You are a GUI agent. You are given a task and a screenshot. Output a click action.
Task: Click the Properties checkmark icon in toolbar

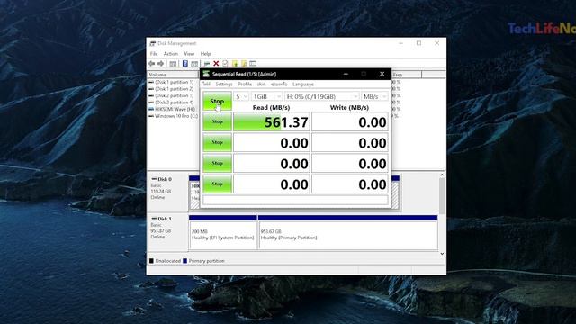tap(225, 64)
